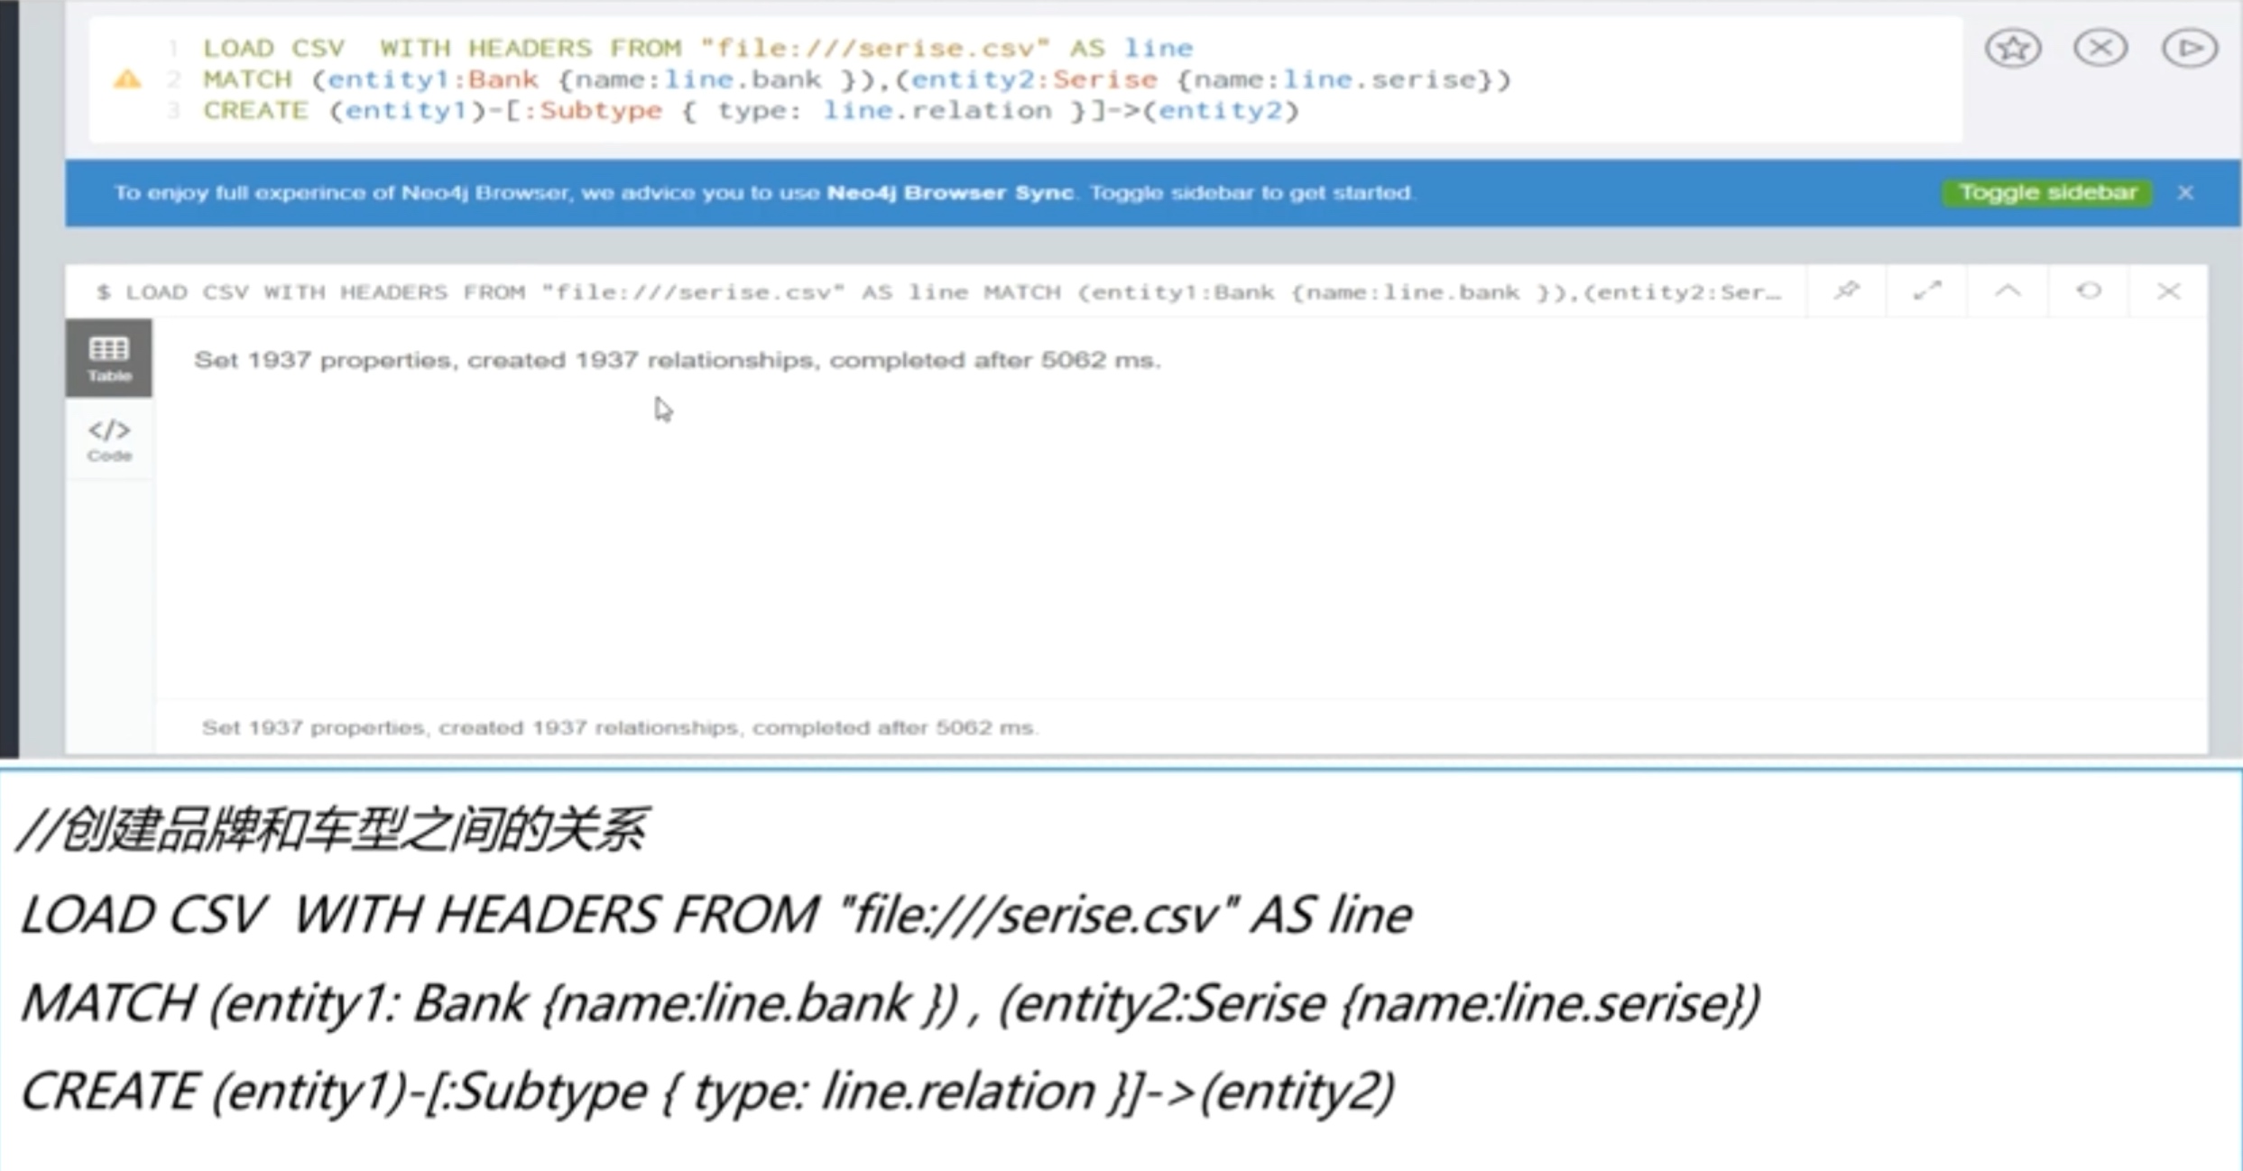This screenshot has height=1171, width=2243.
Task: Click the bookmark/favorite star icon
Action: tap(2013, 49)
